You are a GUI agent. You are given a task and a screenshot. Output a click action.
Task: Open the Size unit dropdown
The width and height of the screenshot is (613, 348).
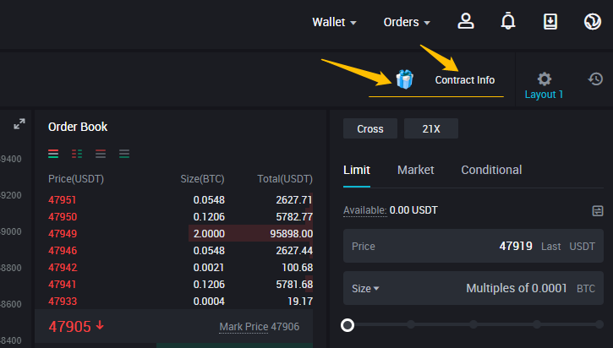coord(365,288)
